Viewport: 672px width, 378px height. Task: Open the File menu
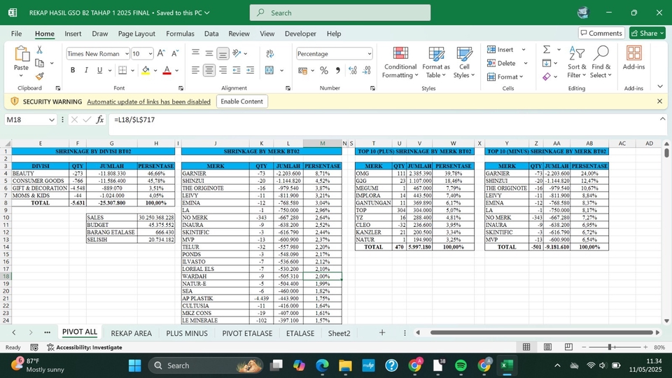[16, 34]
